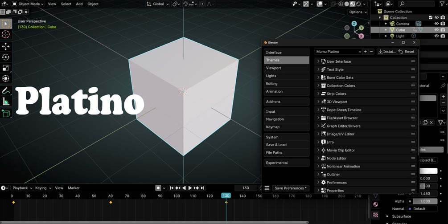Select the 3D Cursor tool
The height and width of the screenshot is (224, 448).
click(6, 35)
